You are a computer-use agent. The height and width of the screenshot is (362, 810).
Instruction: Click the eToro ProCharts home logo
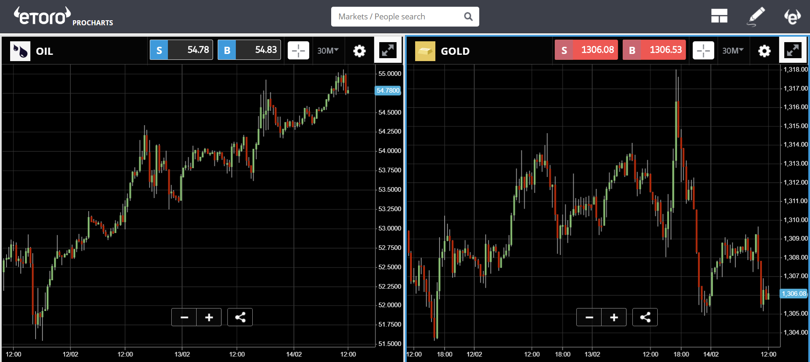tap(63, 17)
